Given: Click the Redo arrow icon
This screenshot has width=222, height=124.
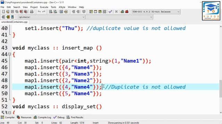Looking at the screenshot, I should point(44,12).
